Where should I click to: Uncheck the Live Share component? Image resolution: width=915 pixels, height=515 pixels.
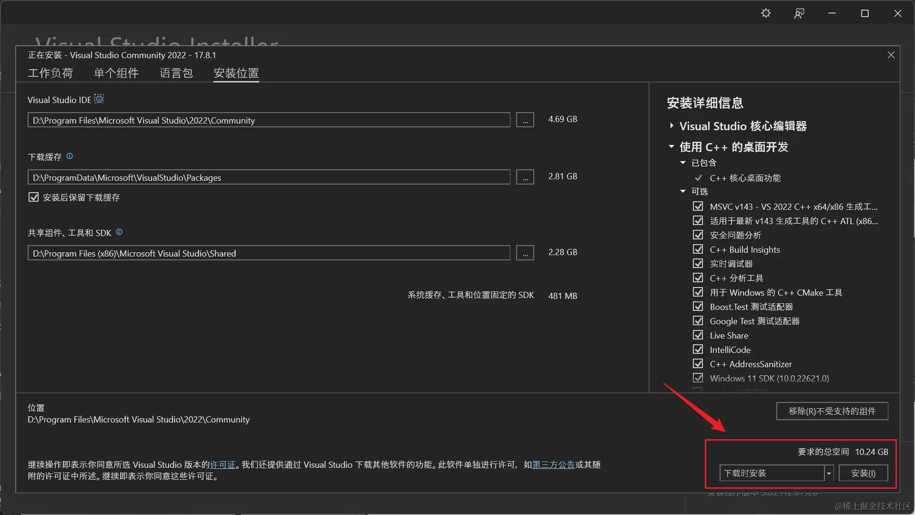[698, 335]
